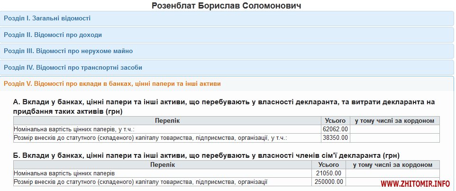456x191 pixels.
Task: Click the name heading Розенблат Борислав Соломонович
Action: pyautogui.click(x=227, y=6)
